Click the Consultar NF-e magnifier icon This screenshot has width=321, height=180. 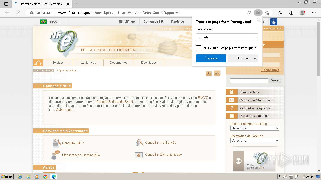point(57,143)
